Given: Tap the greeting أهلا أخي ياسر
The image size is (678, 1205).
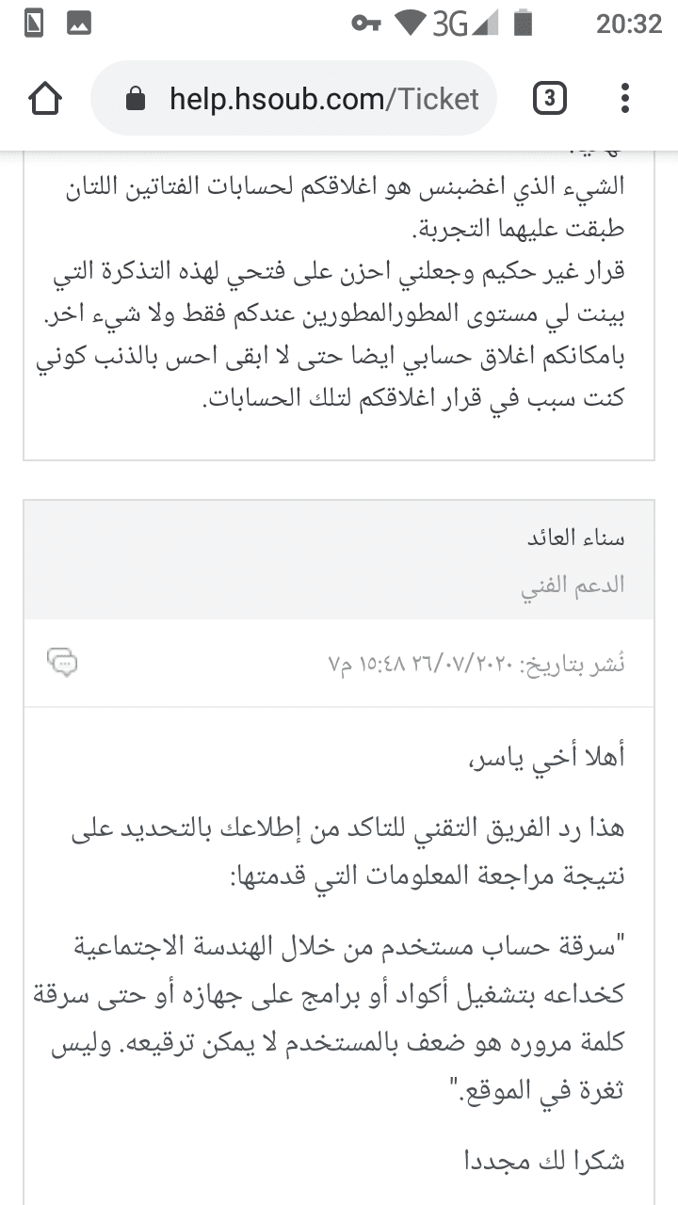Looking at the screenshot, I should [x=546, y=755].
